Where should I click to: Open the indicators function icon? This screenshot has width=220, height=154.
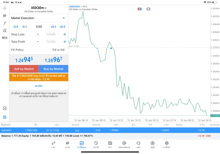pos(4,23)
